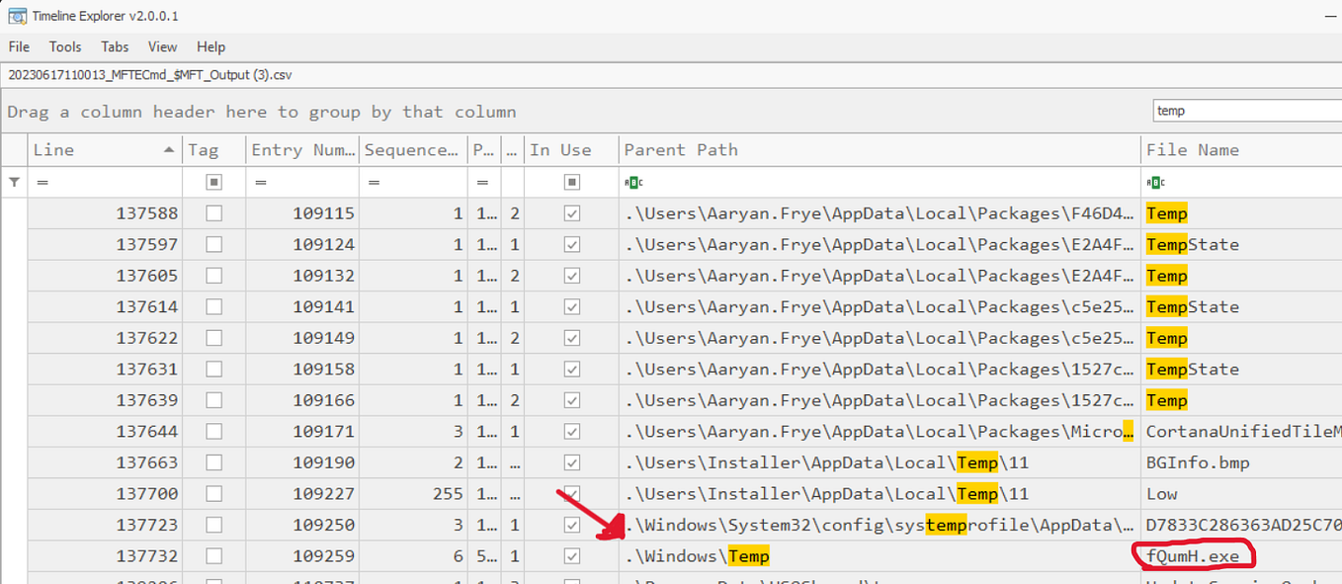1342x584 pixels.
Task: Click the abc filter icon in Parent Path column
Action: click(x=634, y=182)
